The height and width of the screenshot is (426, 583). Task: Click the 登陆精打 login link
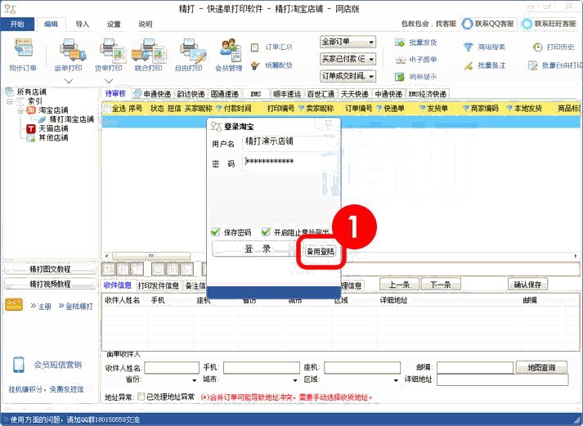point(78,307)
